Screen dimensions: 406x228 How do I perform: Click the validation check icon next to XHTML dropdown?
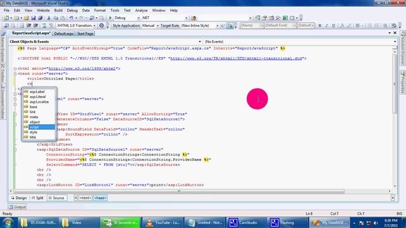101,25
